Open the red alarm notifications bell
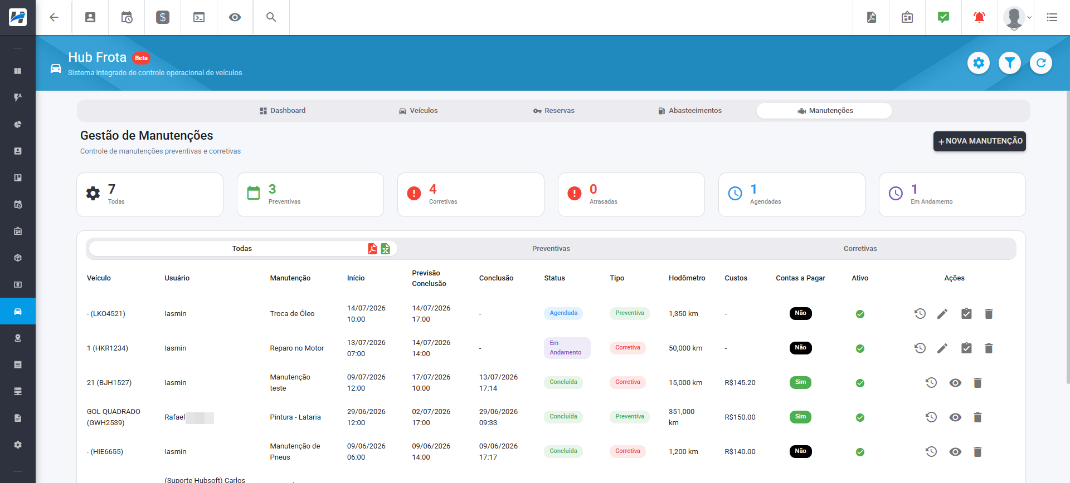 [979, 17]
